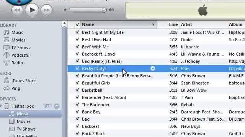
Task: Uncheck the Beef With Me song
Action: [77, 47]
